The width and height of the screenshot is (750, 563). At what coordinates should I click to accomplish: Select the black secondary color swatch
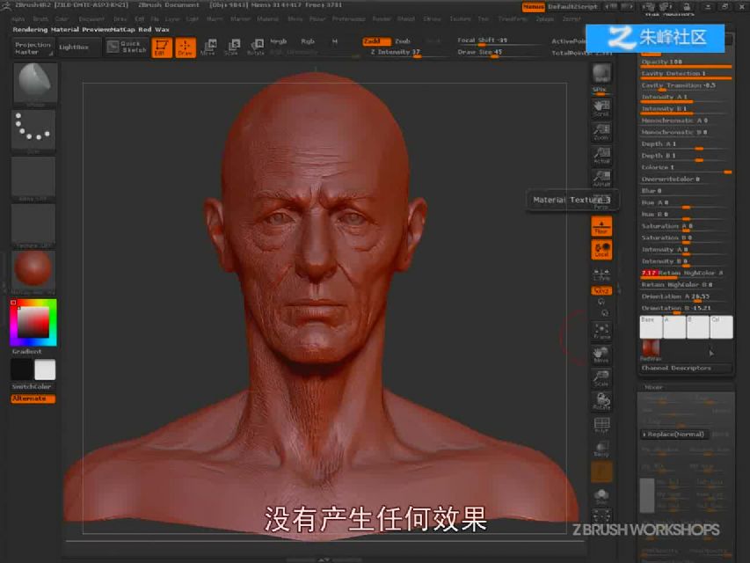pyautogui.click(x=21, y=370)
